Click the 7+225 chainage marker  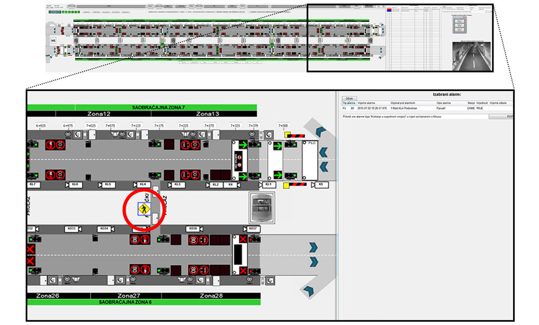[184, 125]
